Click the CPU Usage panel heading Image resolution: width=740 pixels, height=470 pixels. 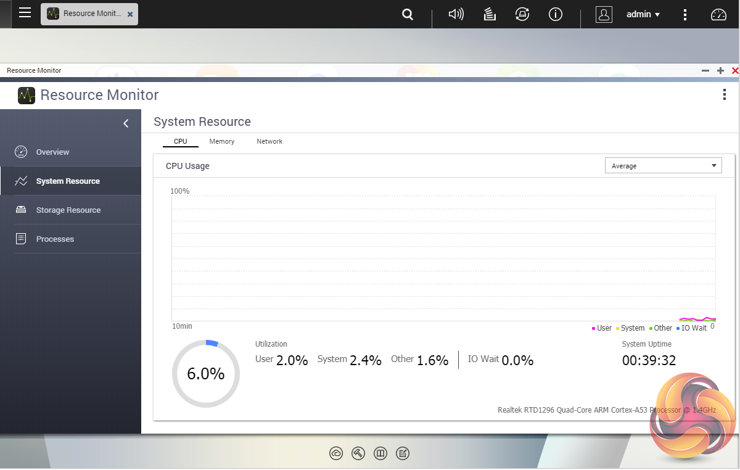tap(187, 166)
